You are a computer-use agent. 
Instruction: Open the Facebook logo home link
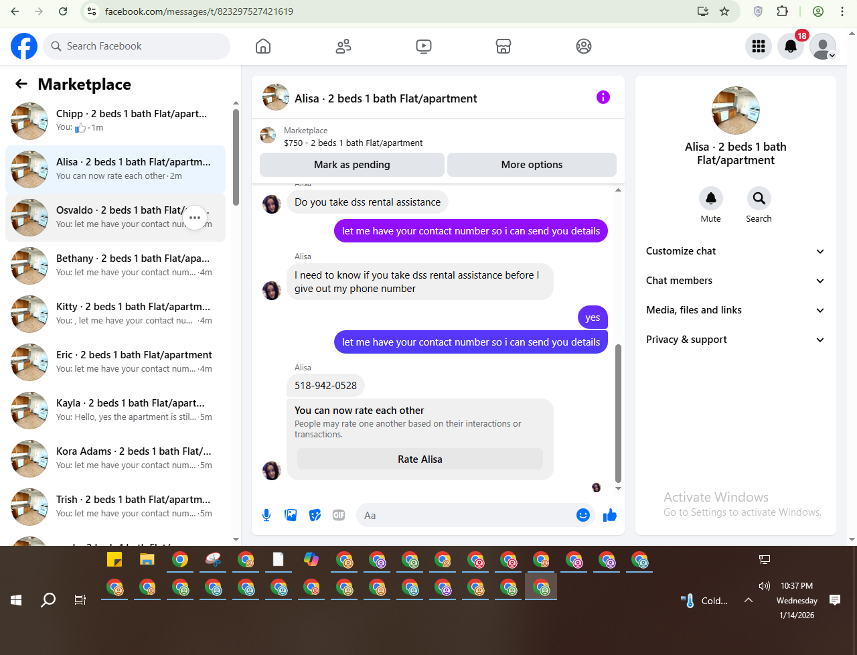click(24, 46)
